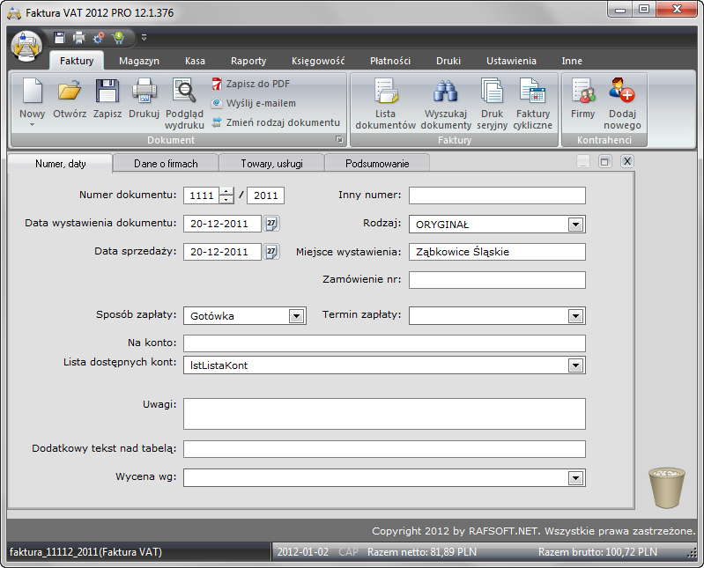
Task: Click Dodaj nowego contractor
Action: coord(622,104)
